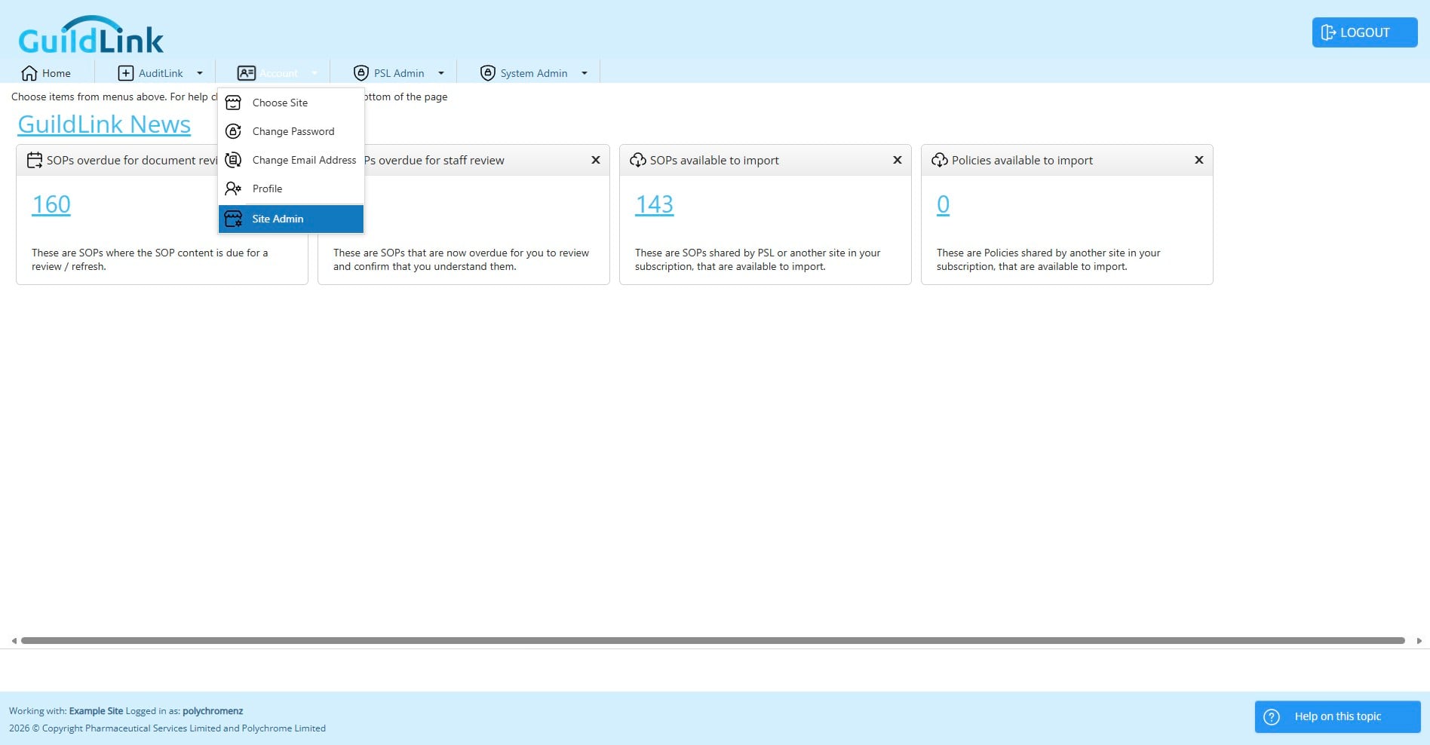Click the Choose Site store icon

pyautogui.click(x=234, y=103)
